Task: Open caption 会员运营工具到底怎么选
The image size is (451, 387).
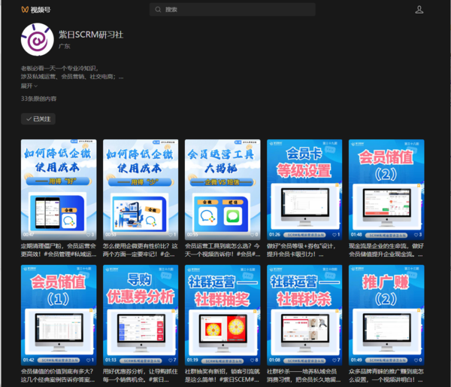Action: point(222,250)
